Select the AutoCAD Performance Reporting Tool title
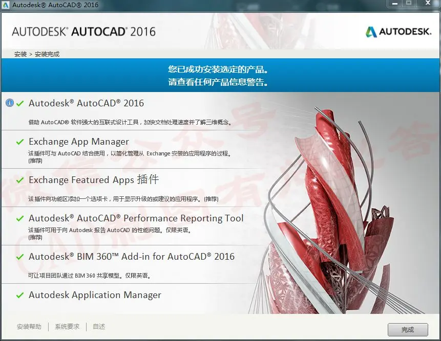441x341 pixels. [x=136, y=218]
